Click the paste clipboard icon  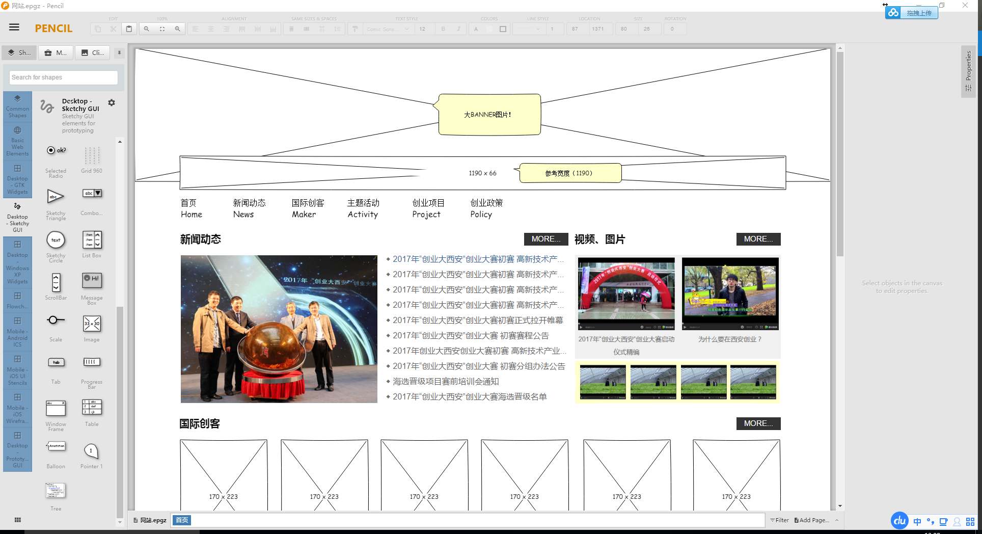(129, 29)
